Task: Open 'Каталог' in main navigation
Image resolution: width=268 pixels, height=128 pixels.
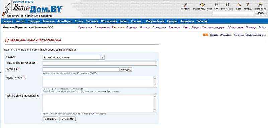Action: 21,21
